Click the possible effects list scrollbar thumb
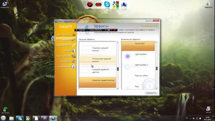 tap(157, 68)
